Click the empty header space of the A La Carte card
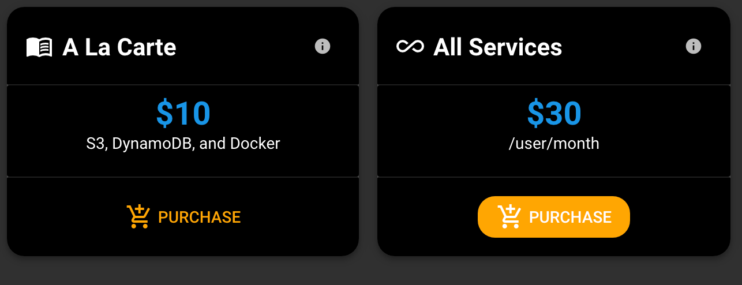Viewport: 742px width, 285px height. tap(245, 46)
